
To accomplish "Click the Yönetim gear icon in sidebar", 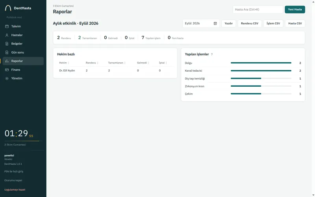I will pos(7,78).
